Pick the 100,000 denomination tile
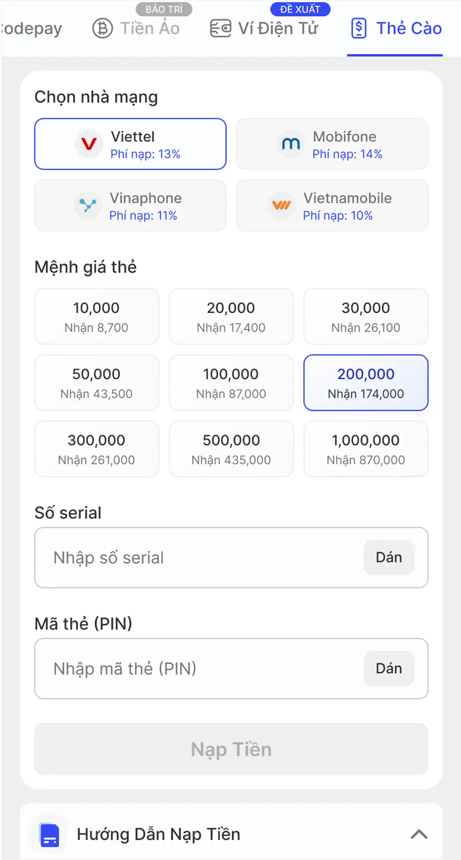The image size is (461, 860). tap(231, 383)
